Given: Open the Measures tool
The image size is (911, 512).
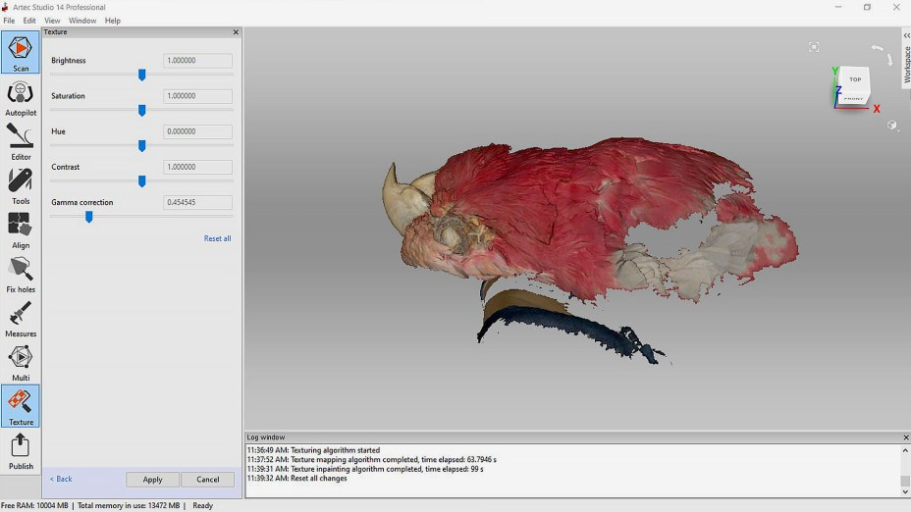Looking at the screenshot, I should click(21, 318).
